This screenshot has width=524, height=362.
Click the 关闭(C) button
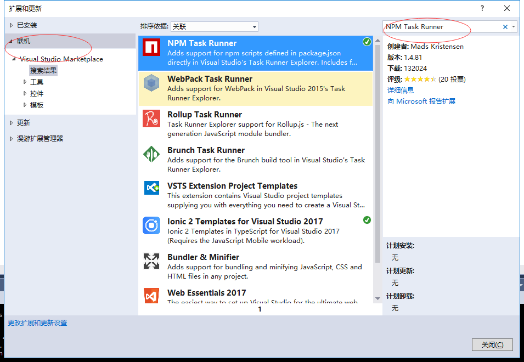(492, 344)
